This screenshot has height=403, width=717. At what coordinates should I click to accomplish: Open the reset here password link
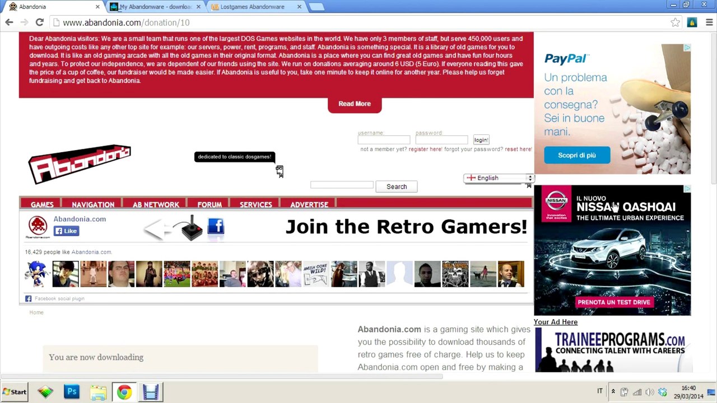[x=518, y=149]
